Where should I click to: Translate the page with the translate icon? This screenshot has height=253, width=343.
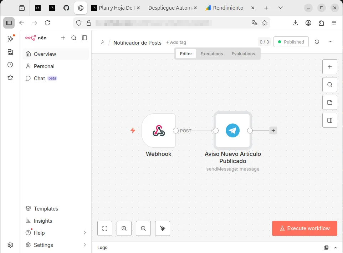click(255, 23)
